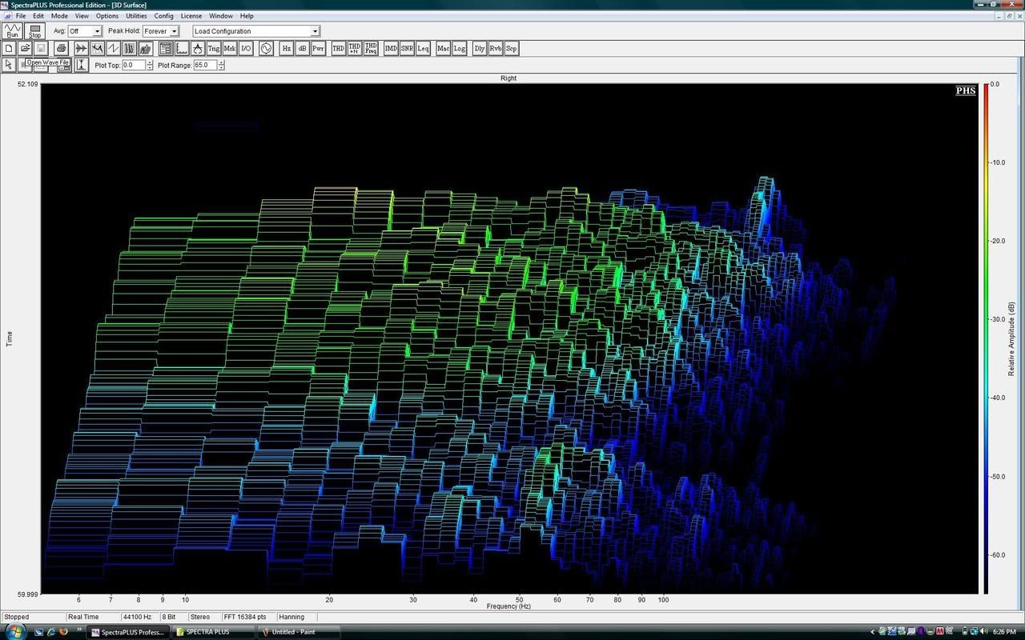Viewport: 1025px width, 640px height.
Task: Increase Plot Top with stepper arrow
Action: click(150, 62)
